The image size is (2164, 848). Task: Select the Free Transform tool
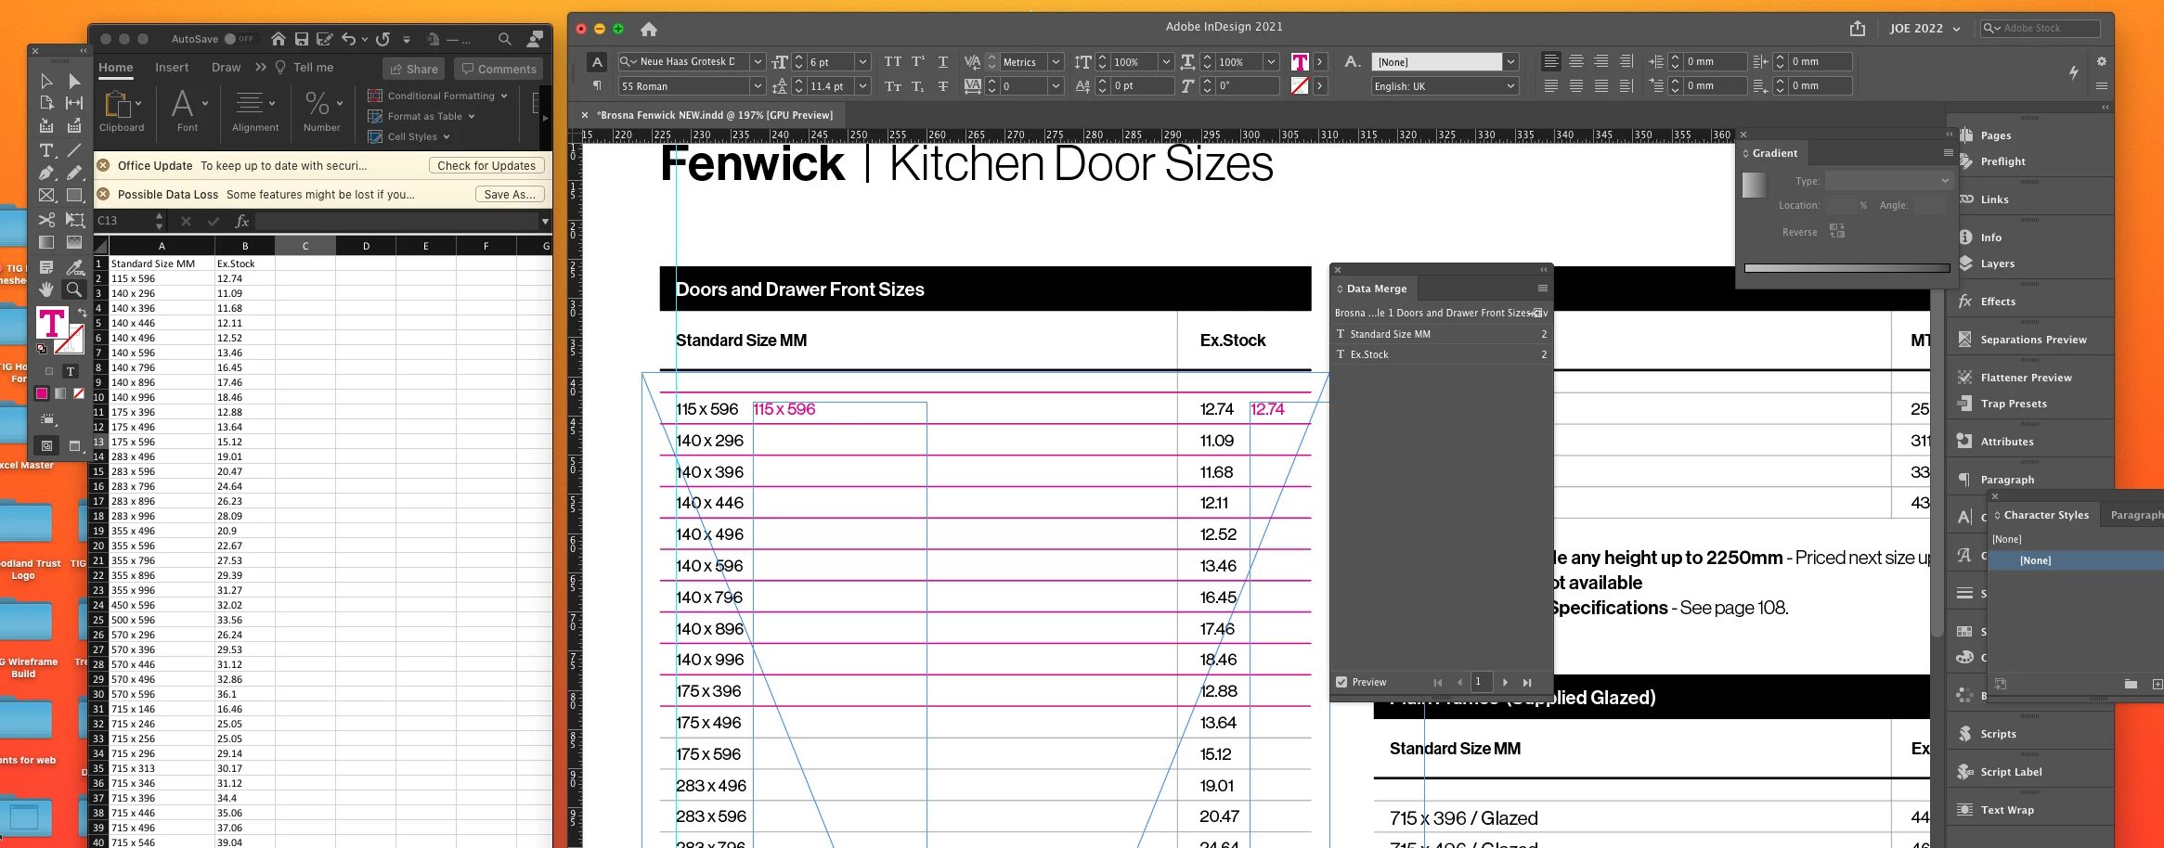pyautogui.click(x=74, y=219)
